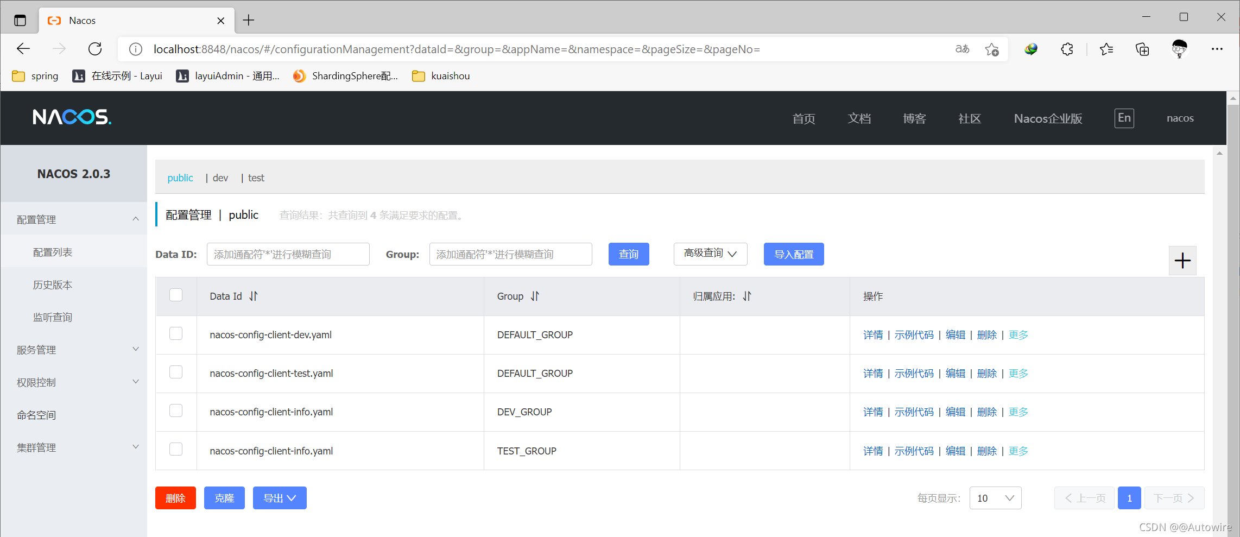This screenshot has height=537, width=1240.
Task: Click the plus icon to create configuration
Action: pyautogui.click(x=1182, y=261)
